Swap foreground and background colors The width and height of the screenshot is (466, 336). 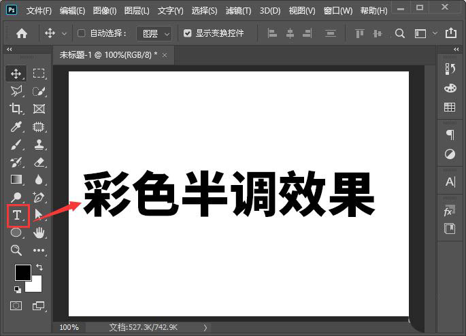pyautogui.click(x=39, y=267)
